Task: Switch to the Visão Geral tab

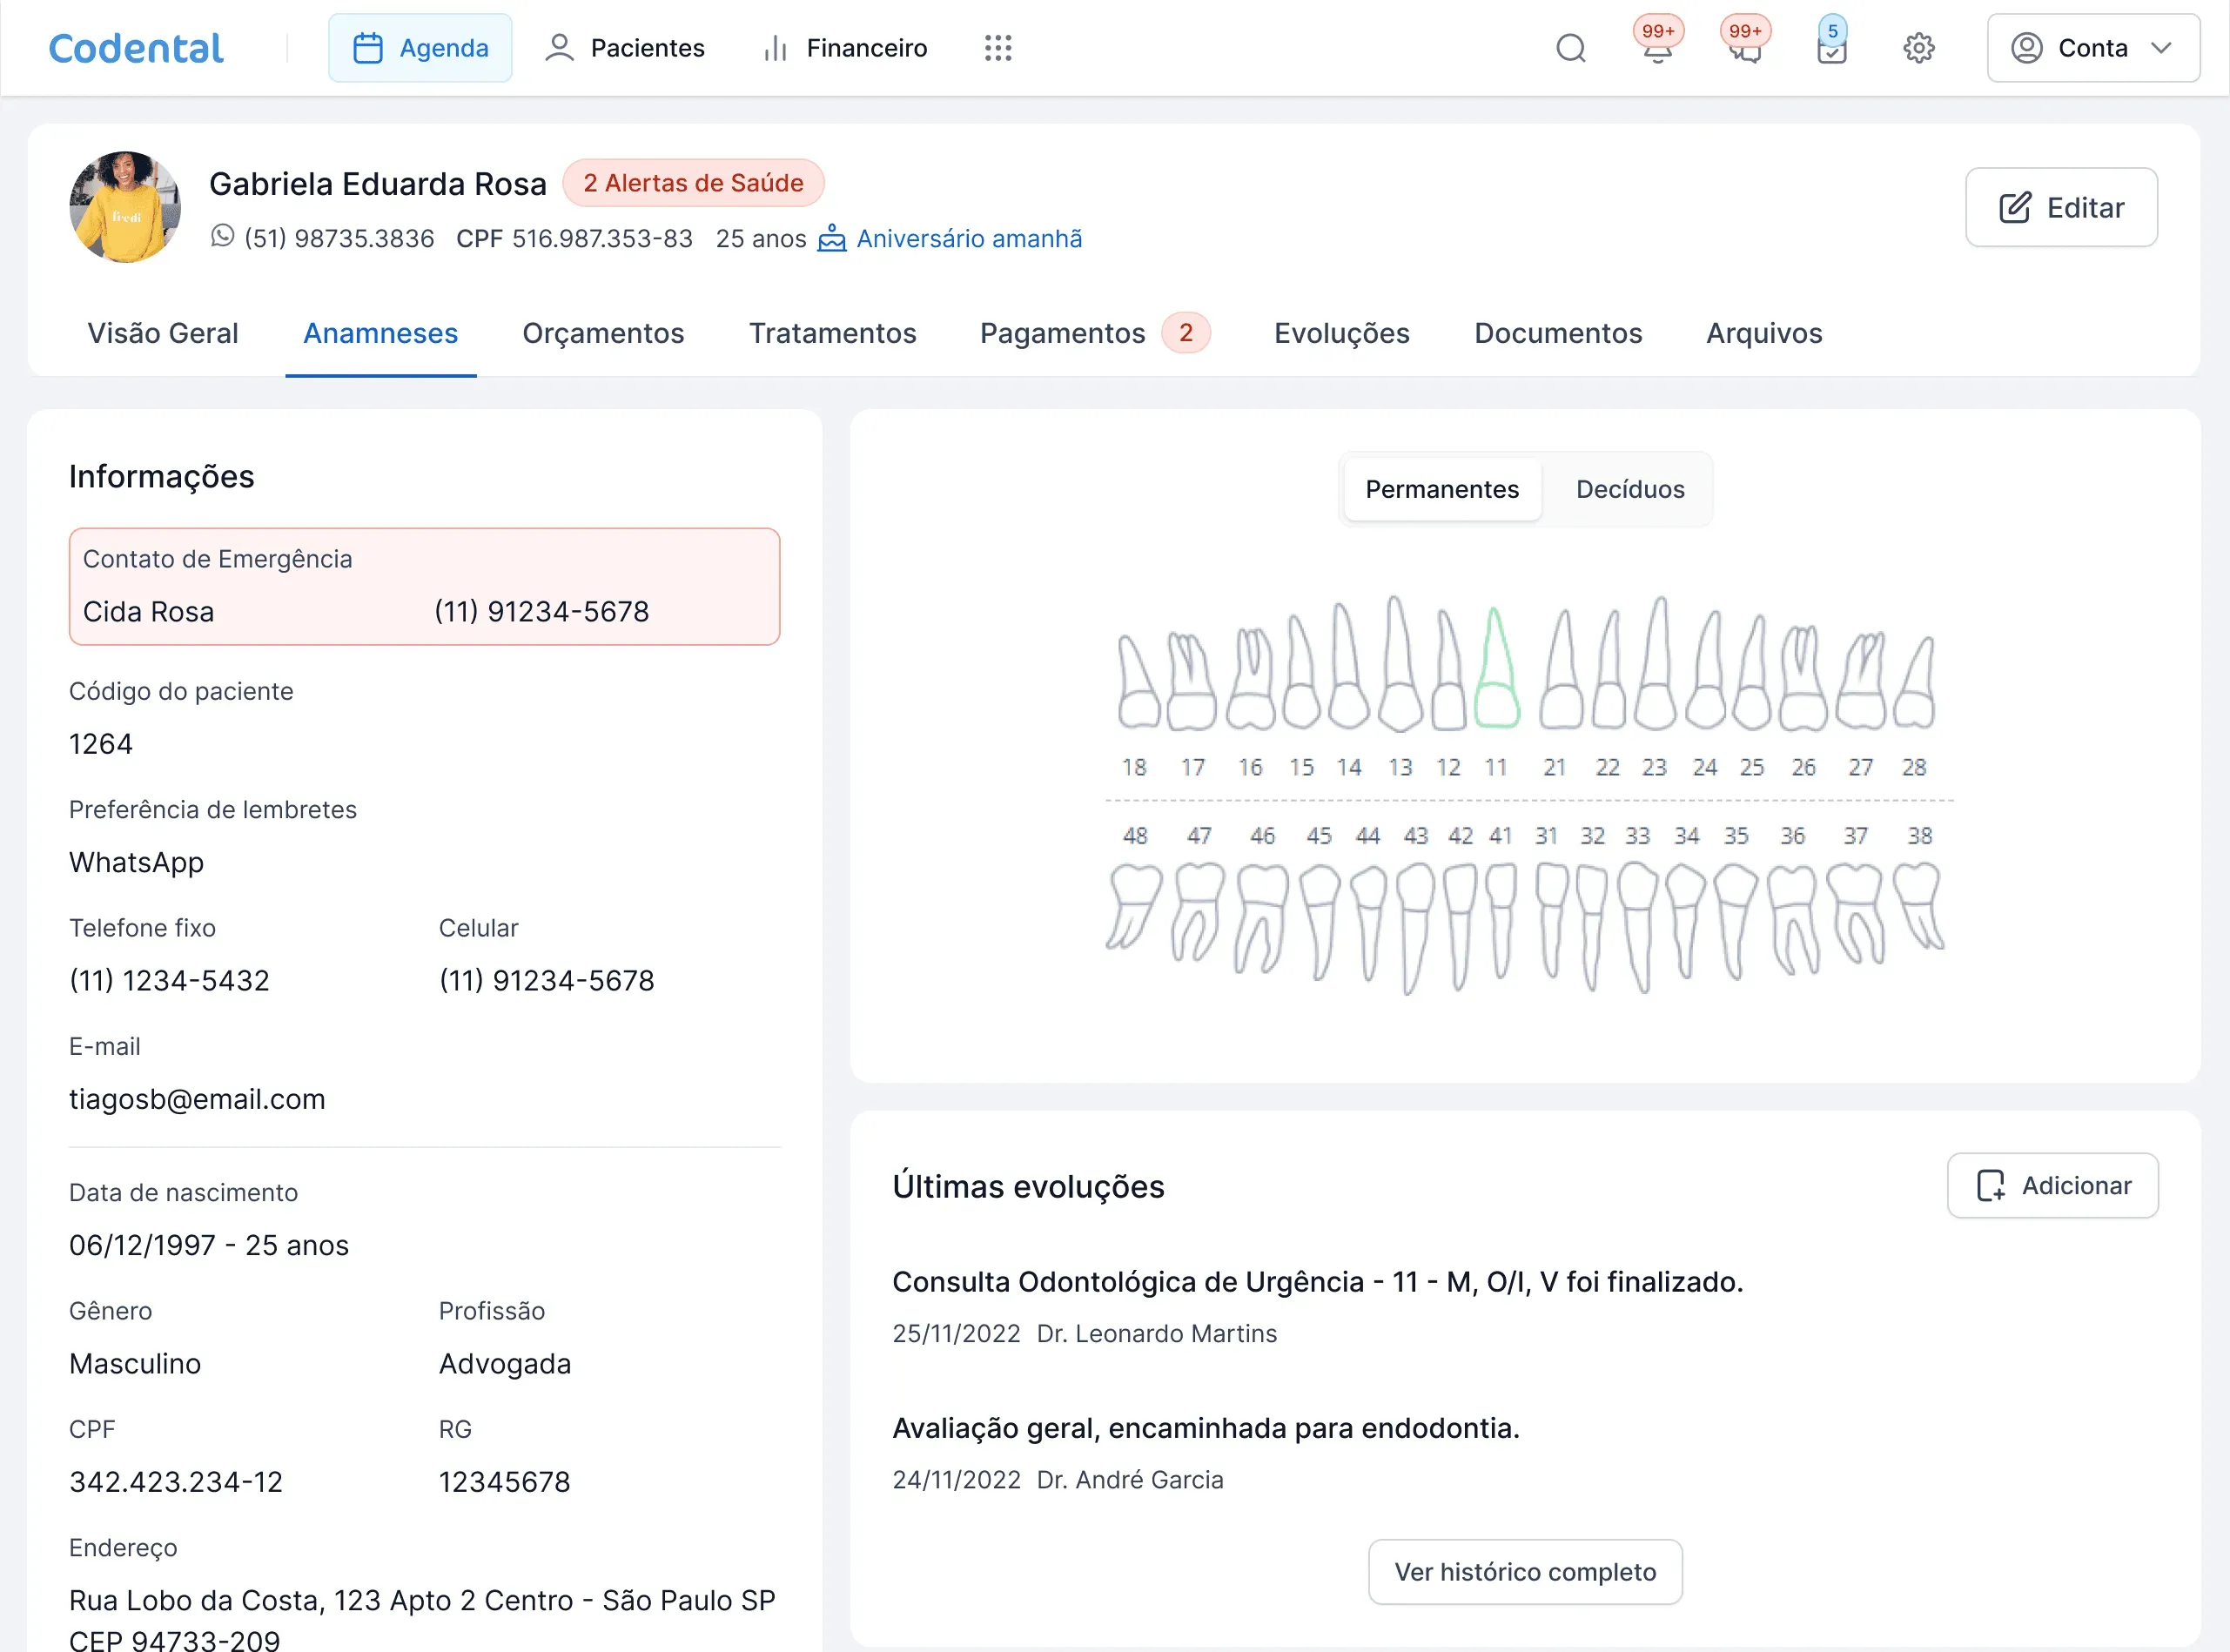Action: coord(163,333)
